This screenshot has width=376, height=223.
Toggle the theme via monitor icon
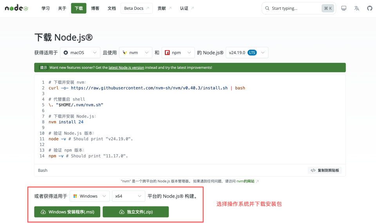pyautogui.click(x=343, y=8)
